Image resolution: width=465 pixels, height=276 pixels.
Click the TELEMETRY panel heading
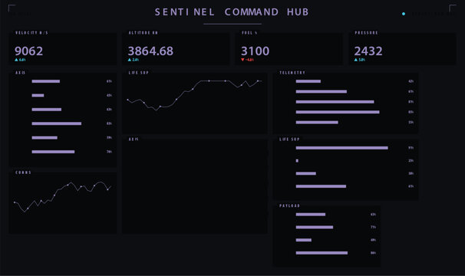(292, 73)
